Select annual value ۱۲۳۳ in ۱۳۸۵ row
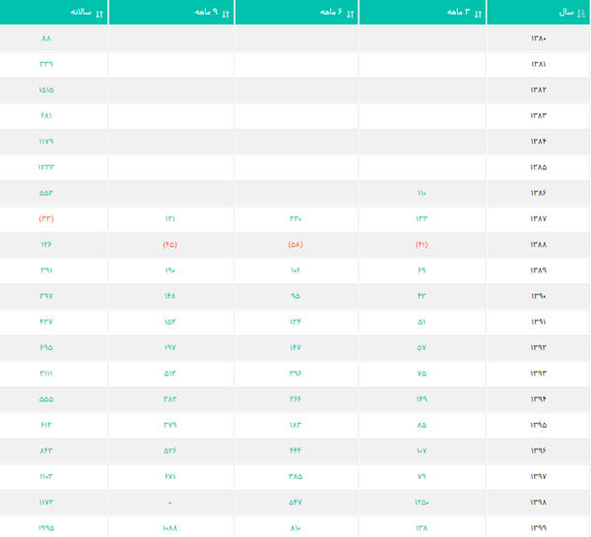The height and width of the screenshot is (537, 591). 46,167
